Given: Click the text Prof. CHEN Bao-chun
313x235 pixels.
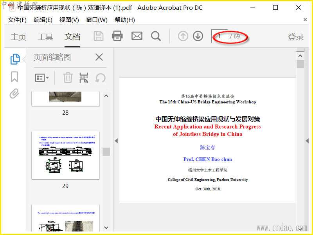Looking at the screenshot, I should point(208,159).
